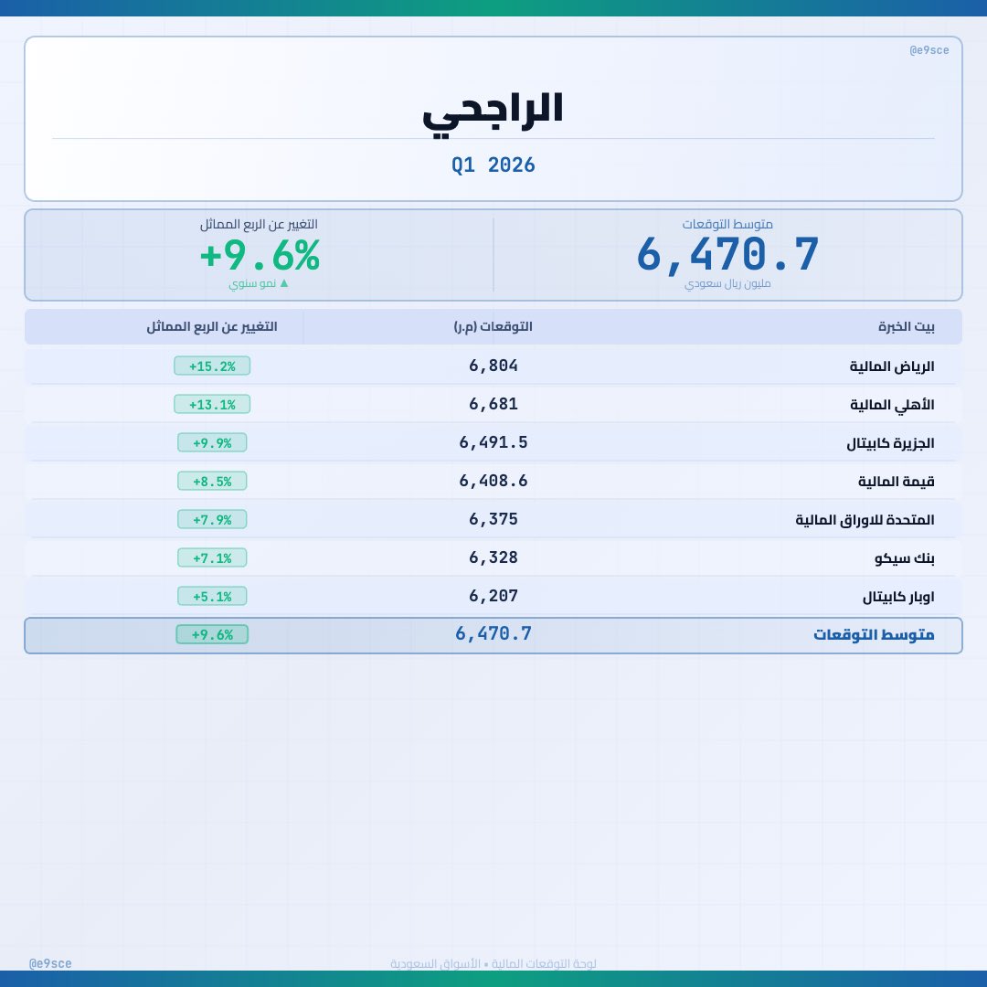Select the قيمة المالية row name
This screenshot has height=987, width=987.
point(897,482)
